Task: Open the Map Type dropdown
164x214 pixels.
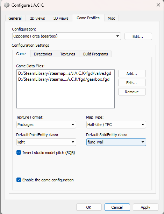Action: tap(116, 125)
